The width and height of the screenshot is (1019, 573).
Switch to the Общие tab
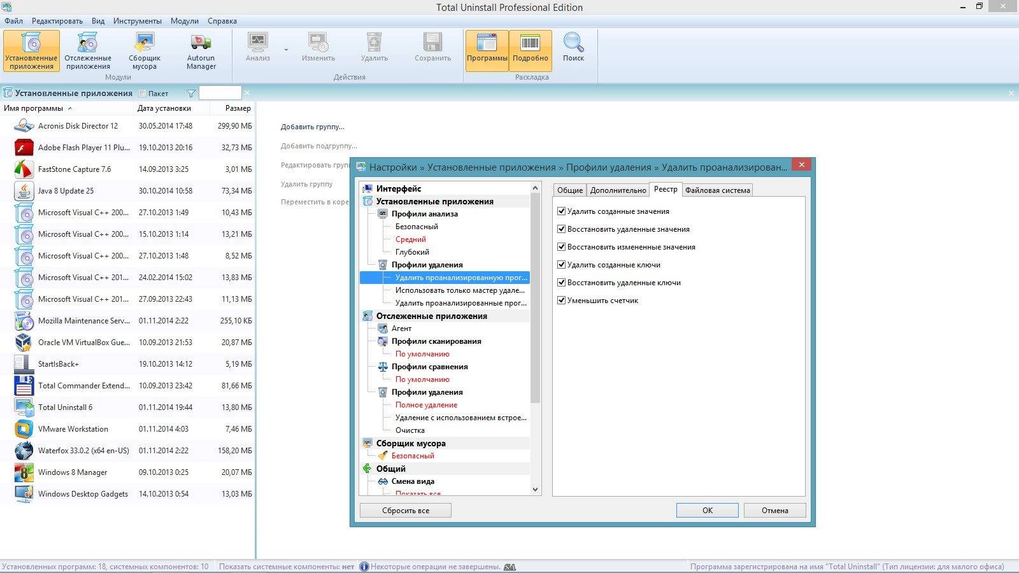(570, 190)
